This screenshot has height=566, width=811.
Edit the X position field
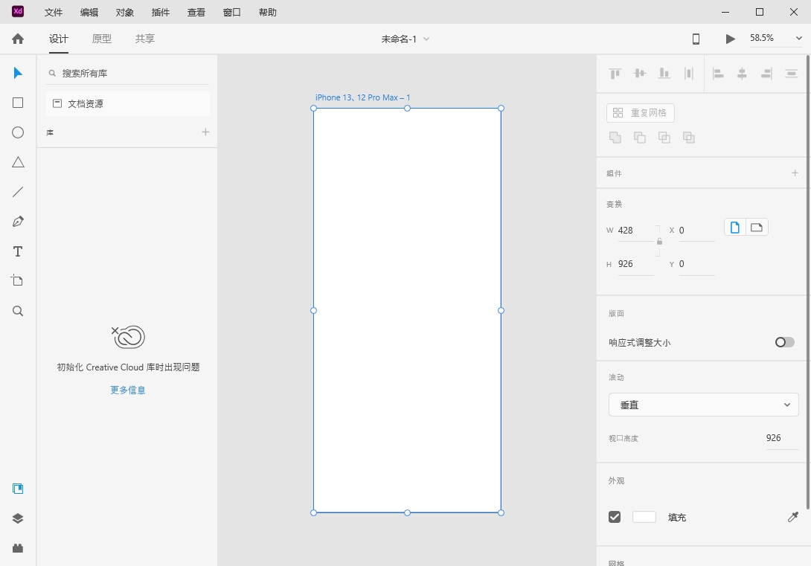pos(696,231)
